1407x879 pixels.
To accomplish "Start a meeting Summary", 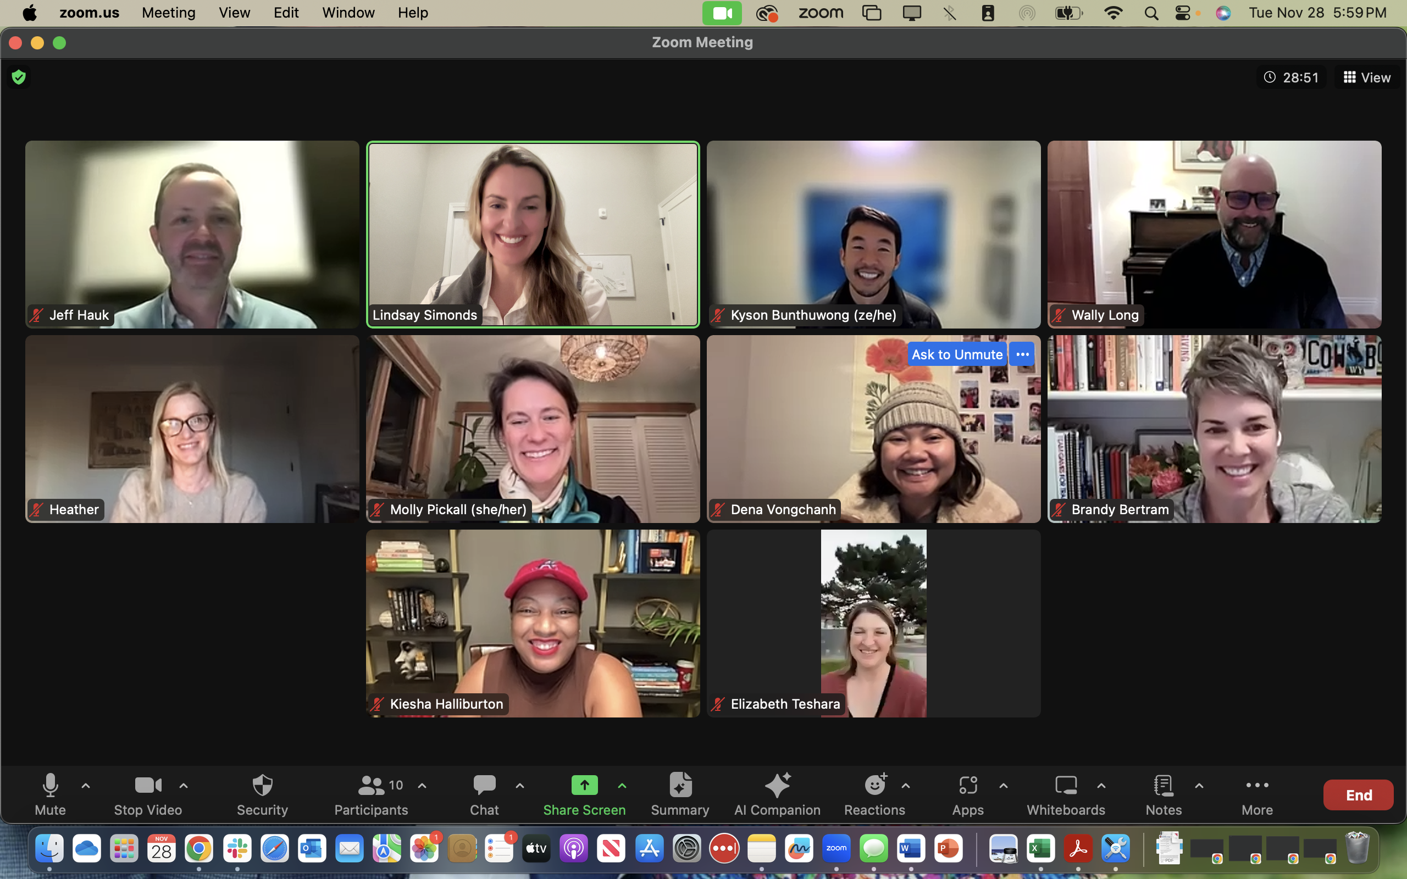I will pyautogui.click(x=679, y=795).
